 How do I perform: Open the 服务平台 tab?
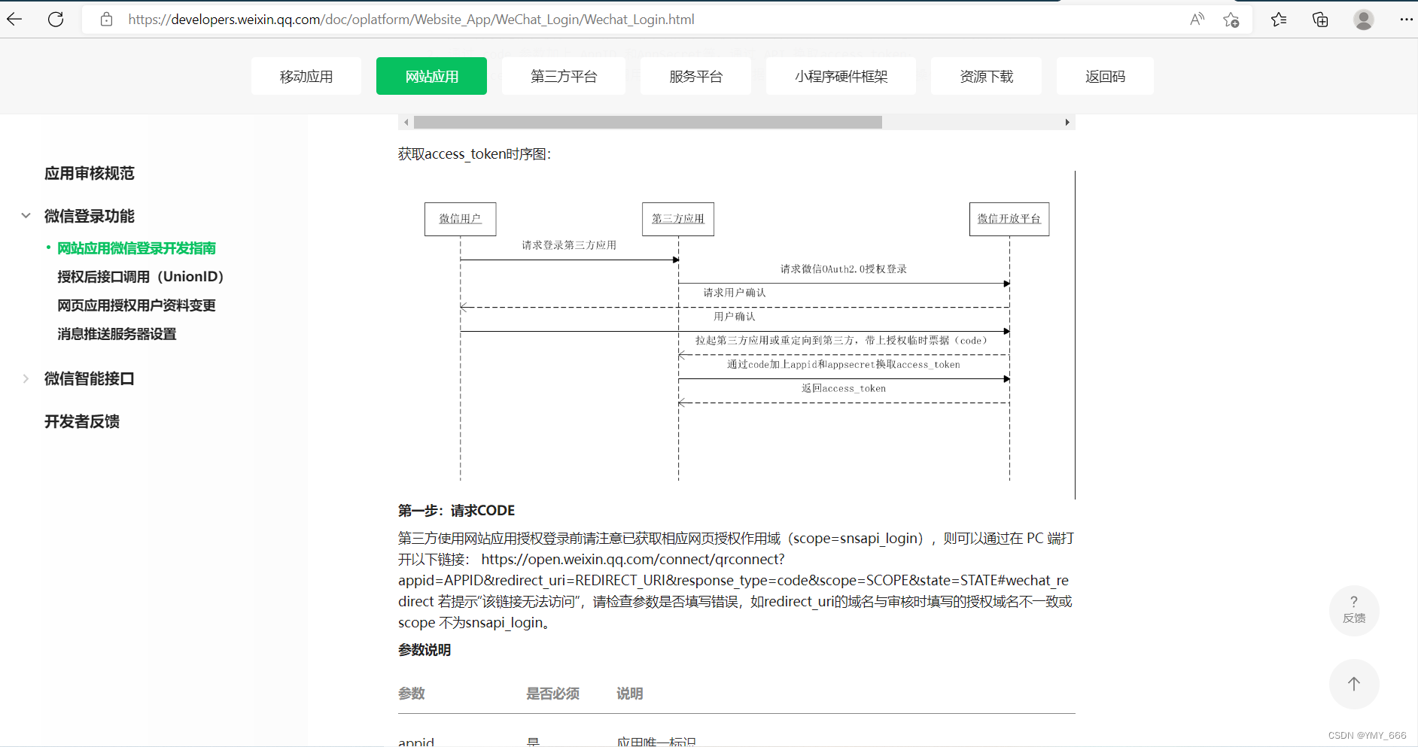[x=695, y=76]
